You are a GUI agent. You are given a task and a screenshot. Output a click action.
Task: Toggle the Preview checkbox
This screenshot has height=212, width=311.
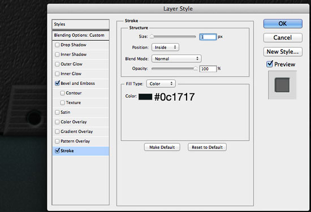coord(270,64)
